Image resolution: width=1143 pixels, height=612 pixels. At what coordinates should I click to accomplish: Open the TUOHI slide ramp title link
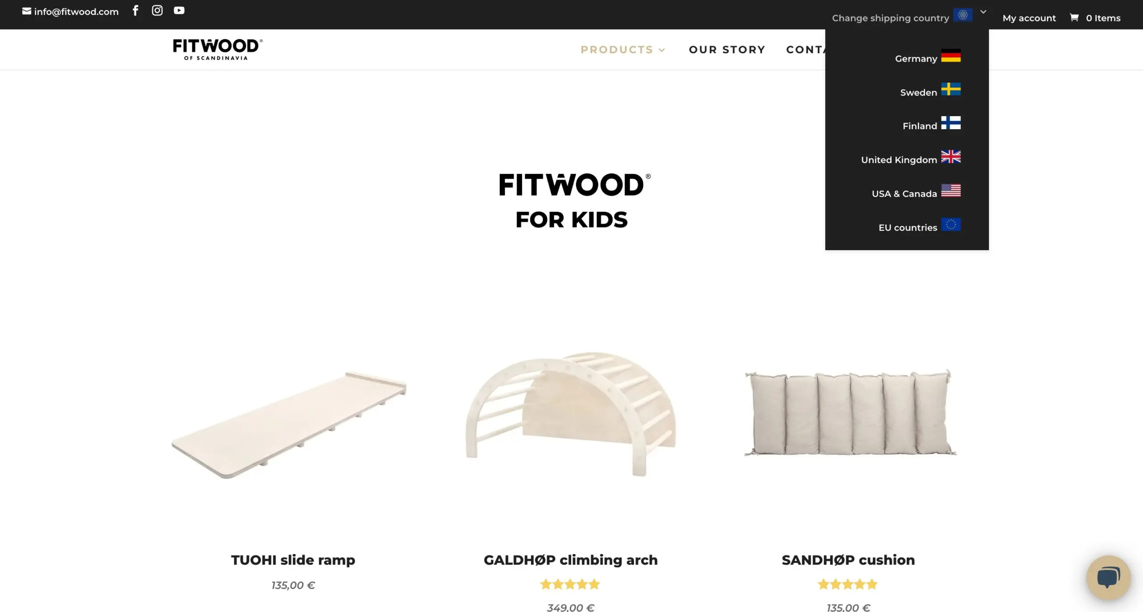point(293,560)
